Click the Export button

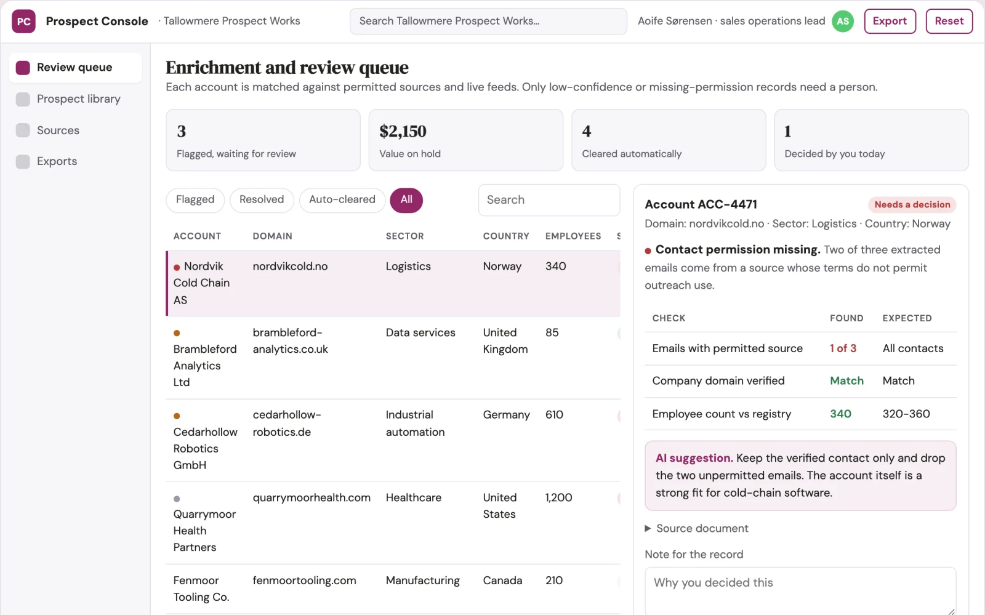tap(890, 22)
